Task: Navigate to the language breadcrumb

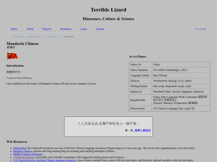Action: tap(51, 37)
